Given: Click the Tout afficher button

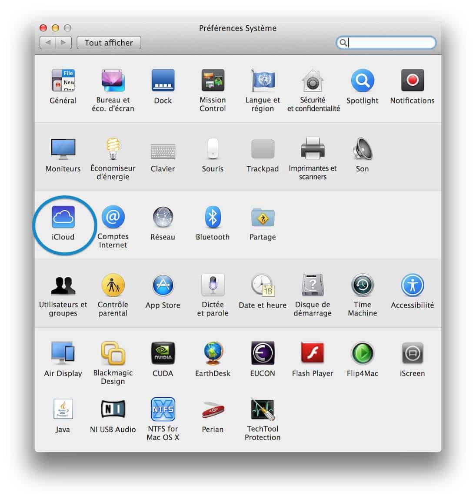Looking at the screenshot, I should pyautogui.click(x=109, y=43).
